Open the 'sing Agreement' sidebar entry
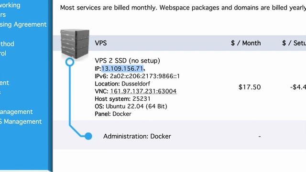 click(x=23, y=24)
